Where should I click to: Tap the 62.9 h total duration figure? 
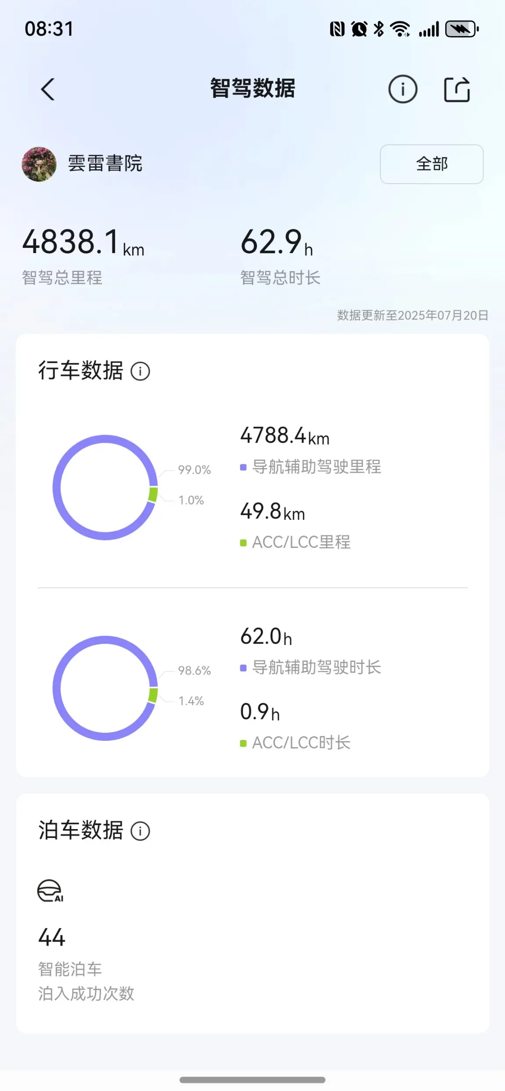[x=277, y=242]
